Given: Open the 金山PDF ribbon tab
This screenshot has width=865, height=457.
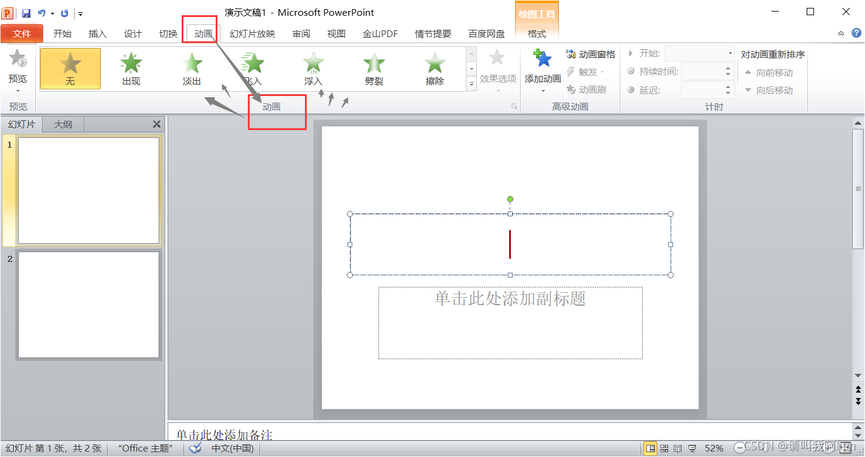Looking at the screenshot, I should [380, 34].
